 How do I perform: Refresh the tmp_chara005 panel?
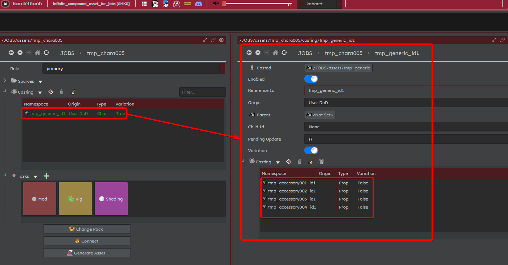(46, 53)
